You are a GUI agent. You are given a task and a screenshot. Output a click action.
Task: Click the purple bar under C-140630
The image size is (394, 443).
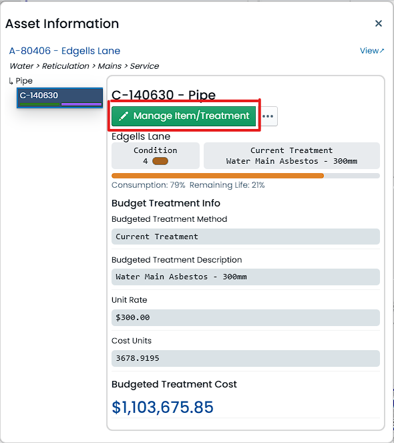(x=81, y=104)
